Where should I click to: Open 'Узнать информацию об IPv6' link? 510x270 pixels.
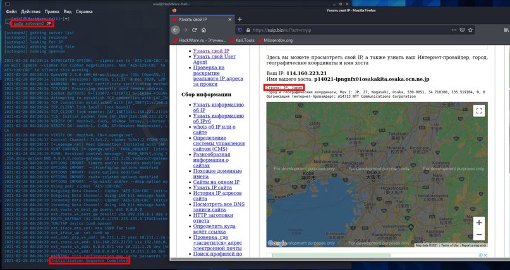click(218, 119)
